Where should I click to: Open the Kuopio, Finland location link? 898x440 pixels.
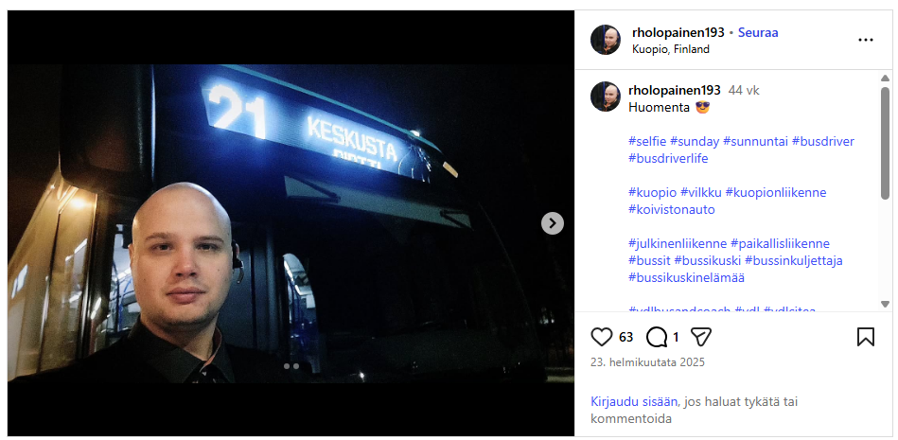click(671, 49)
